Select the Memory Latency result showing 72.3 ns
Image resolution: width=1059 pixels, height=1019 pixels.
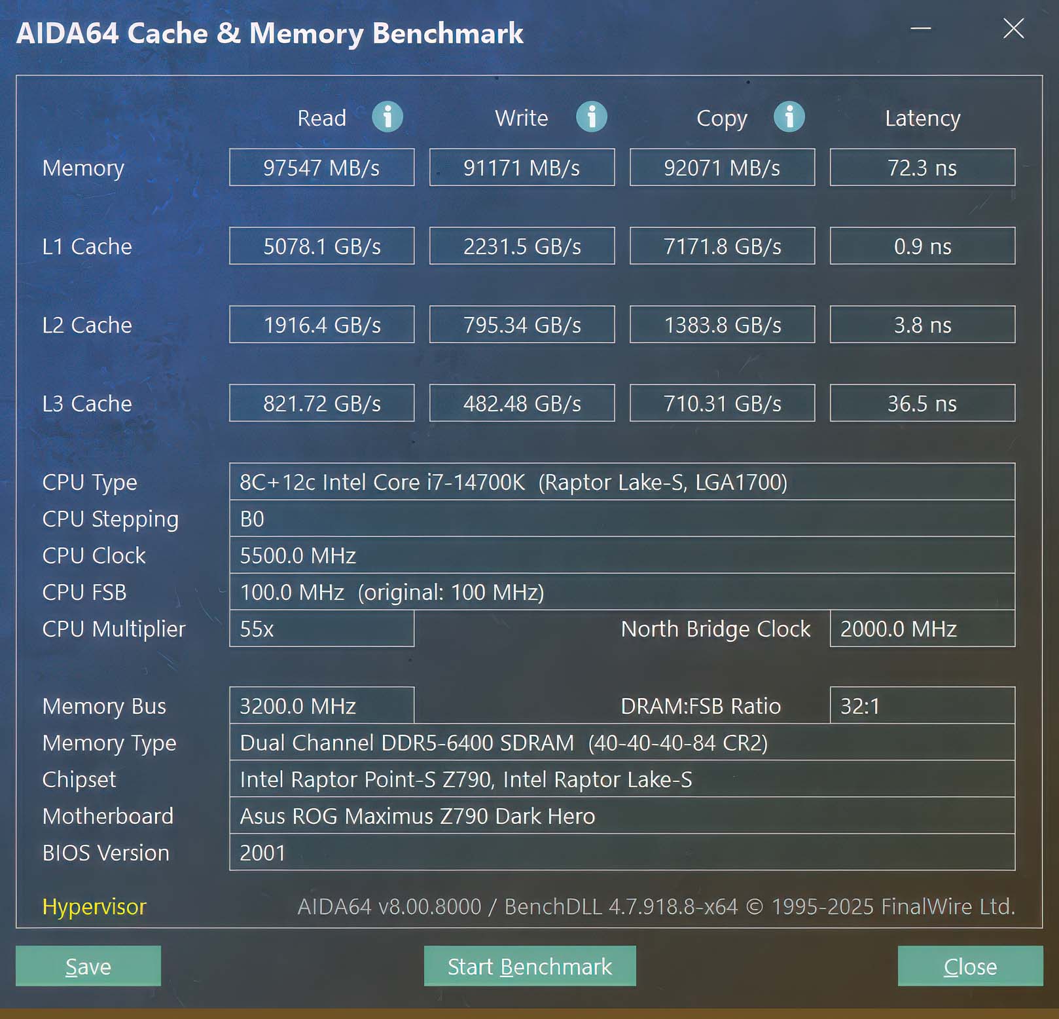[x=922, y=167]
